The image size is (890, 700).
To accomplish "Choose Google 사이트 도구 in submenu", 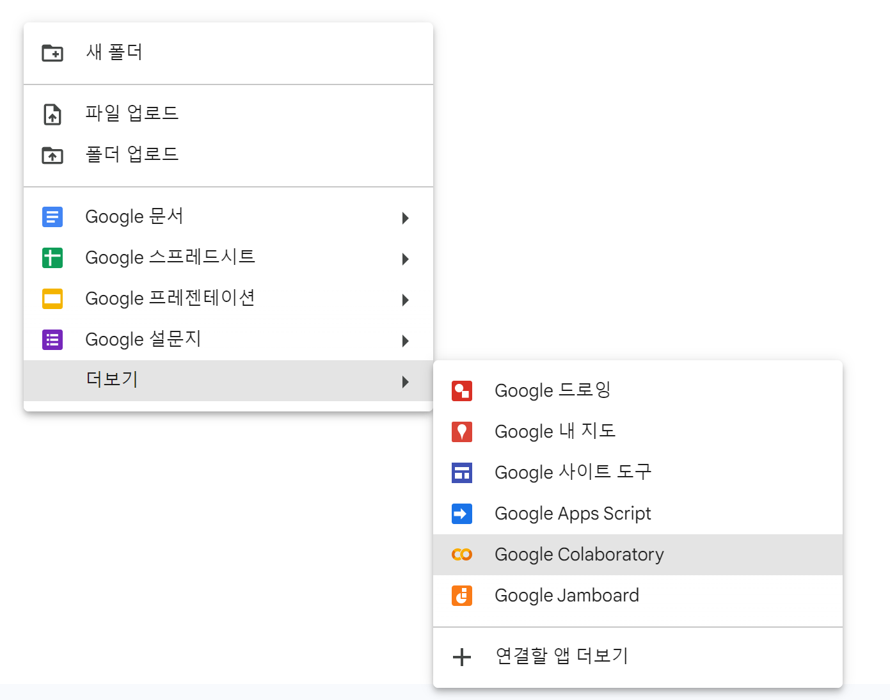I will 638,473.
